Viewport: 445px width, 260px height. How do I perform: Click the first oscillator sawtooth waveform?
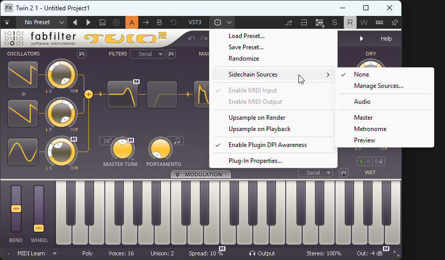click(23, 75)
